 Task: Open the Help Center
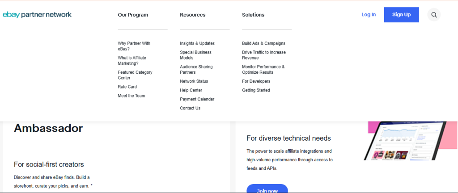coord(191,90)
